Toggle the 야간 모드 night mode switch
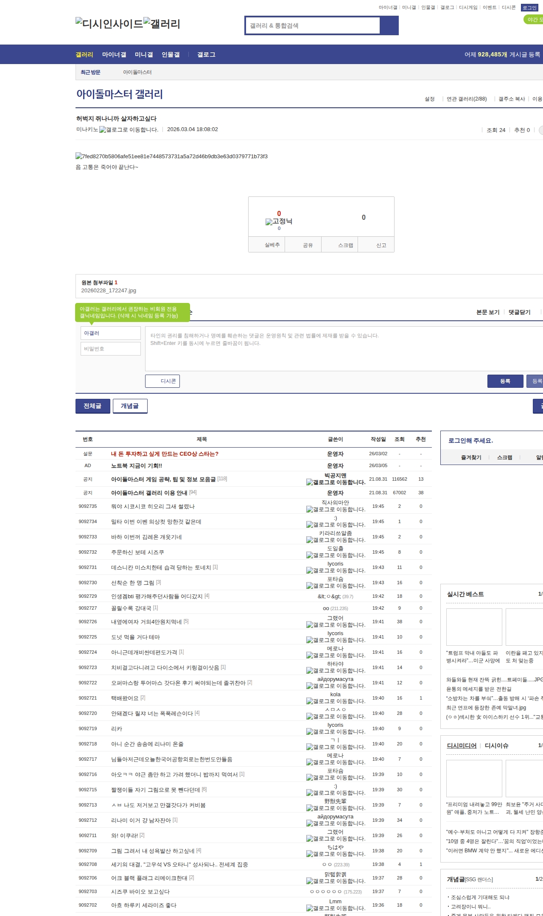The image size is (543, 916). point(534,20)
